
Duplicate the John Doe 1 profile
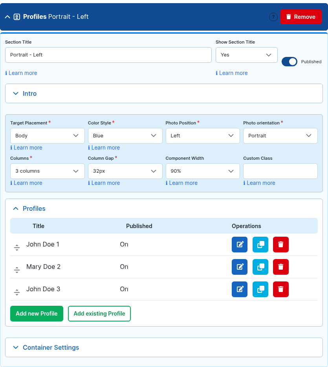click(260, 245)
